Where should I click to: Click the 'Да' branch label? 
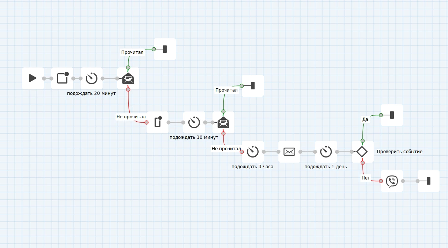coord(365,119)
